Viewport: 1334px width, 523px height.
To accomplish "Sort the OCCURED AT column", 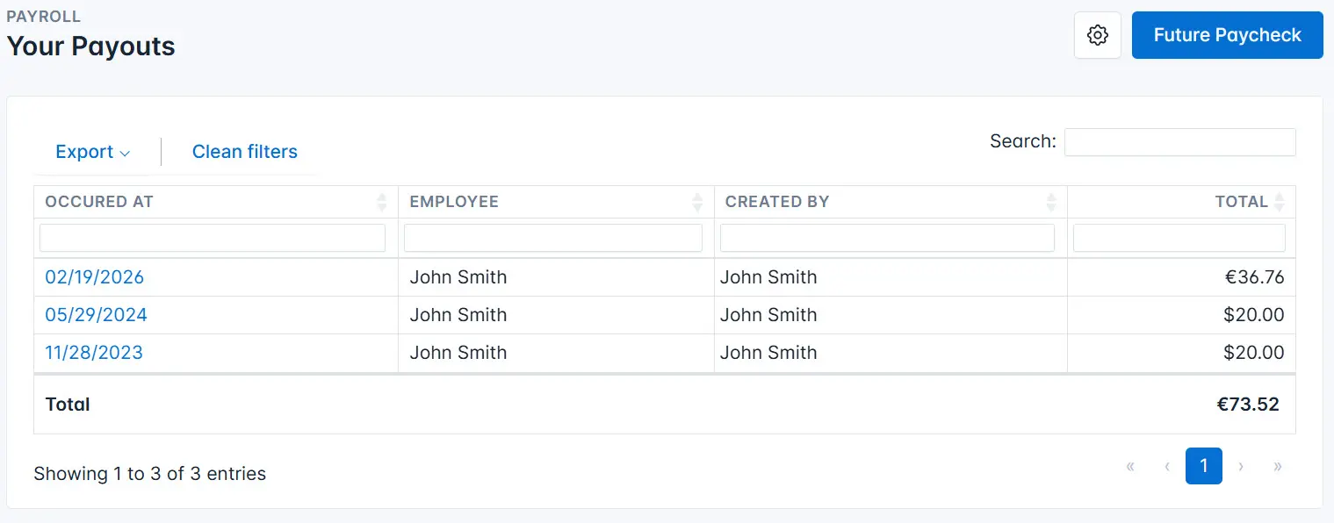I will [x=384, y=201].
